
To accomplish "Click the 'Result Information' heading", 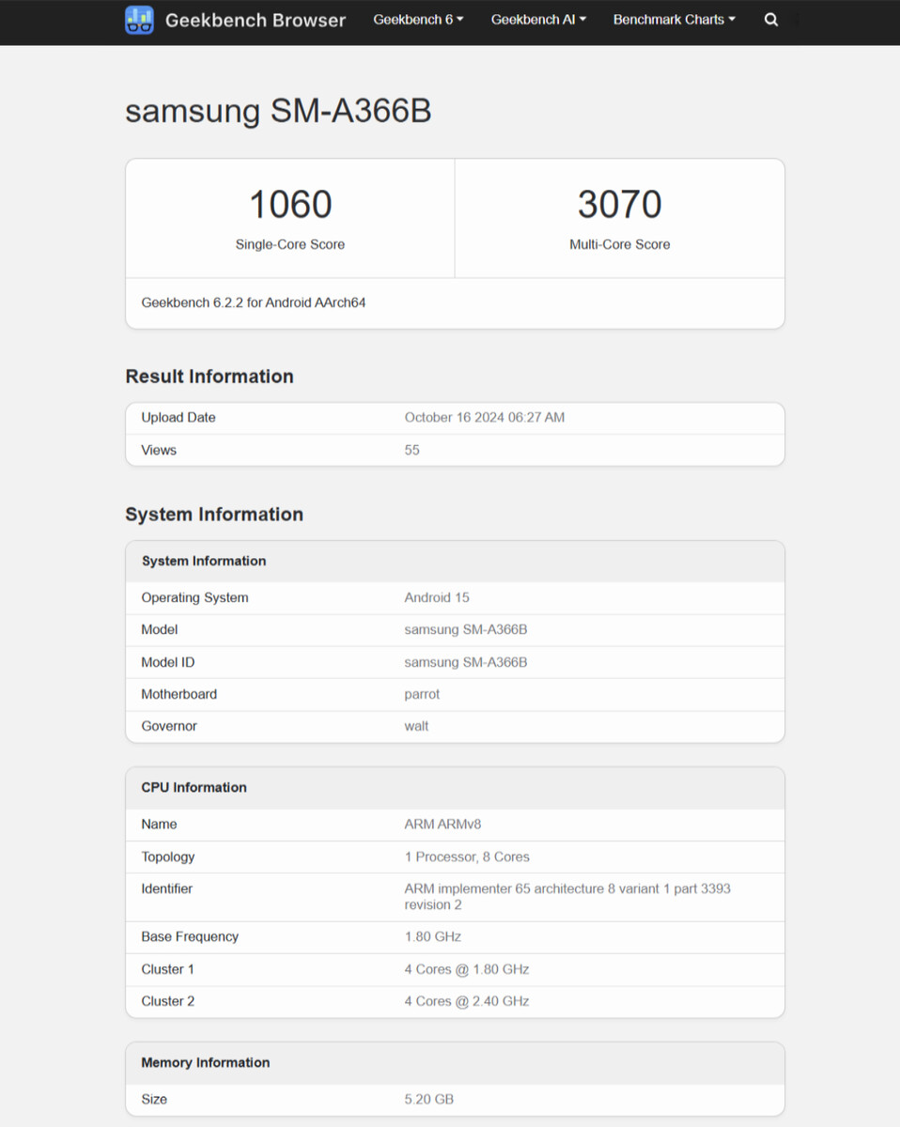I will tap(209, 377).
